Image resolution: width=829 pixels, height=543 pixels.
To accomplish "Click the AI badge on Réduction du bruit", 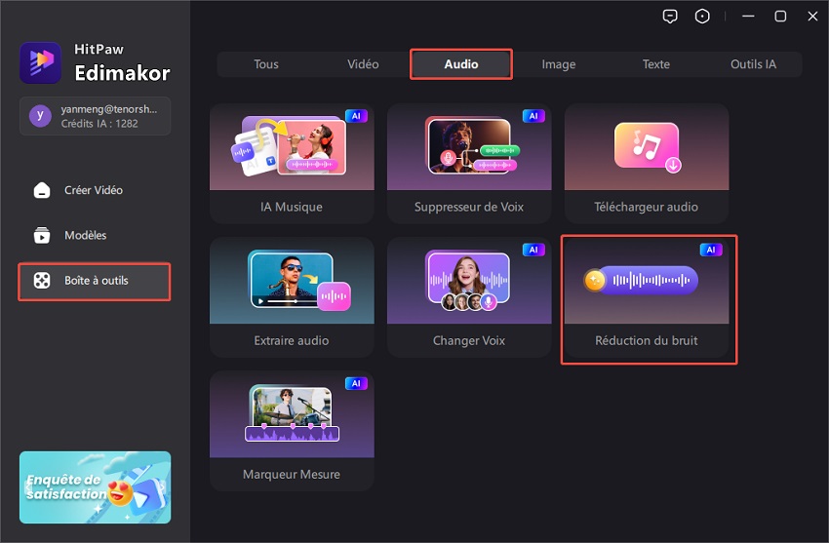I will tap(711, 251).
